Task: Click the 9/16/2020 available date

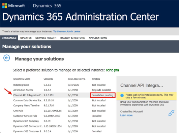Action: (73, 85)
